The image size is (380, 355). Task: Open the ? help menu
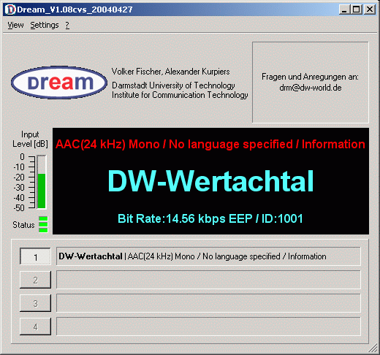point(67,25)
